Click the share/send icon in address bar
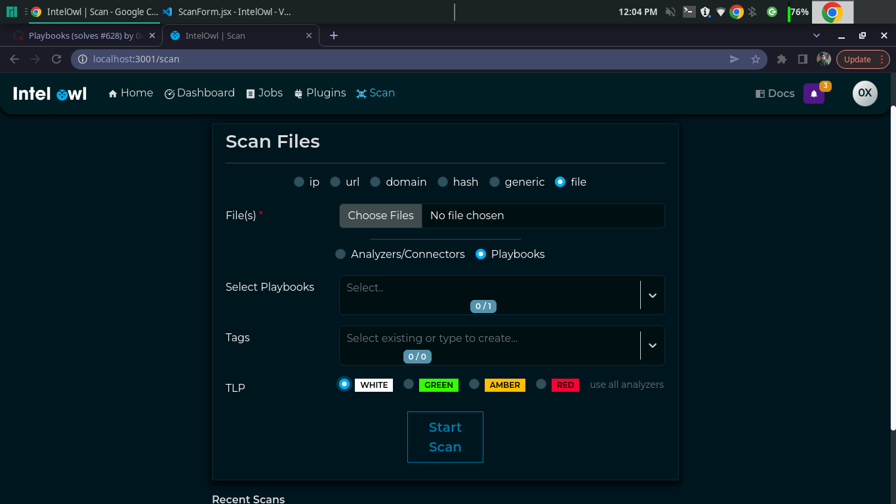The width and height of the screenshot is (896, 504). pyautogui.click(x=735, y=59)
